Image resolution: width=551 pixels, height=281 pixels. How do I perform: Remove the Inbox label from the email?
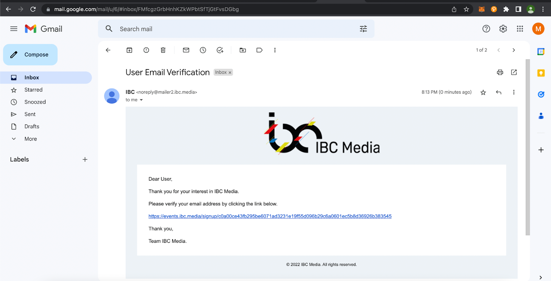tap(230, 73)
